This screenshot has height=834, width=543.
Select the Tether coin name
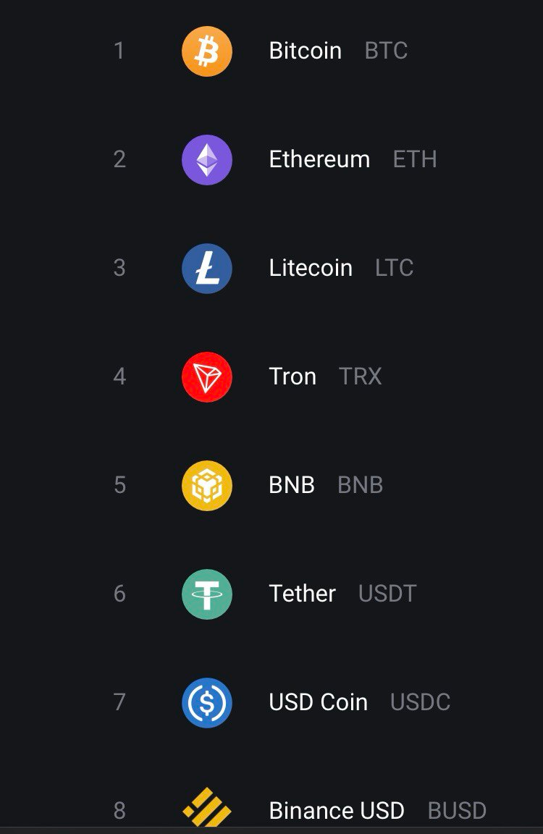point(302,594)
